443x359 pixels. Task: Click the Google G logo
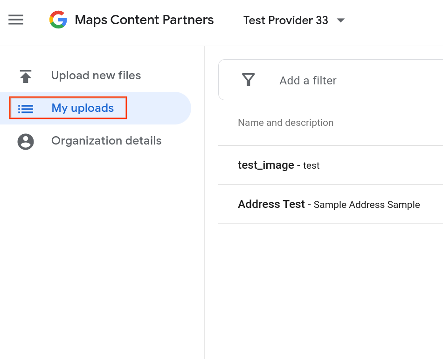point(58,20)
